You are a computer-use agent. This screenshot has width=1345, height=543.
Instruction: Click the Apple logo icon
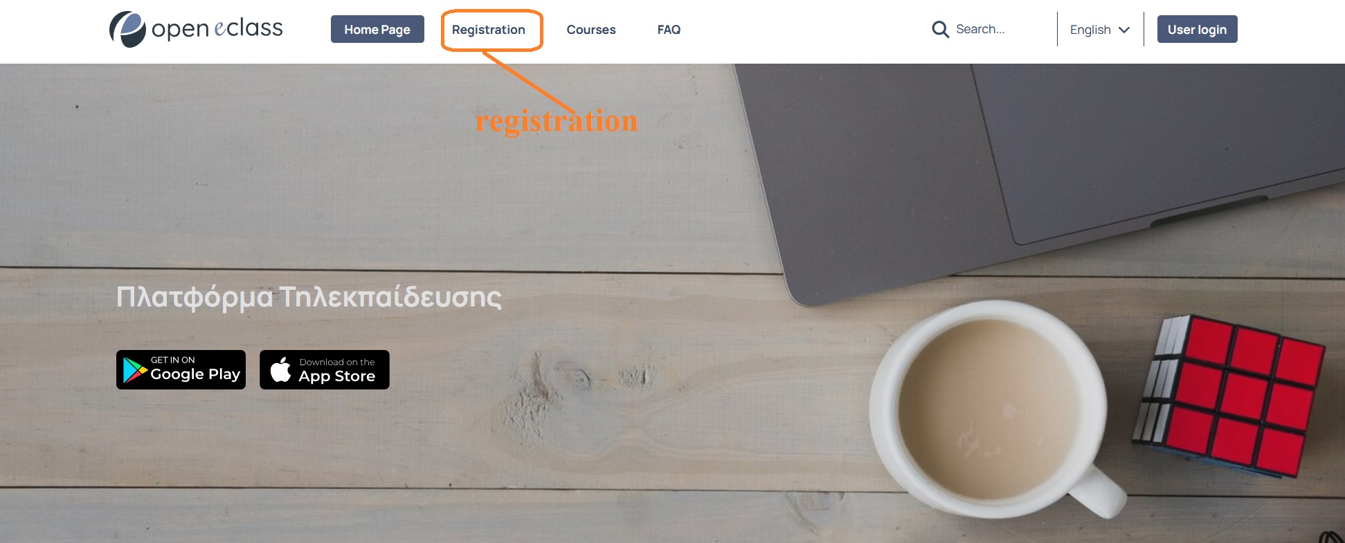(280, 369)
